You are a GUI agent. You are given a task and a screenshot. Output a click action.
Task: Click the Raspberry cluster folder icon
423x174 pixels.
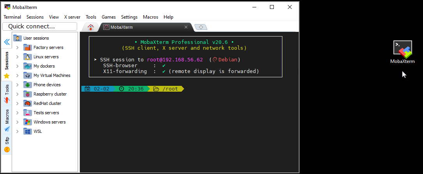pyautogui.click(x=28, y=94)
